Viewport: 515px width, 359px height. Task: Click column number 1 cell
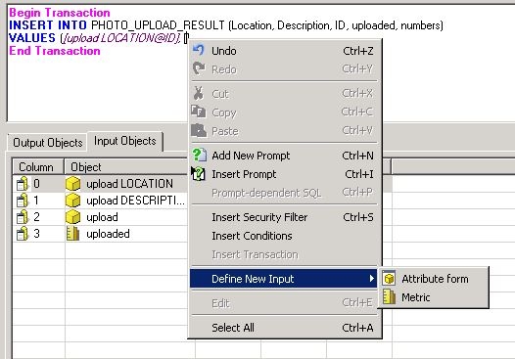click(37, 201)
